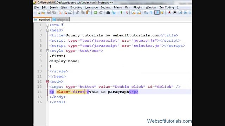Click the "text/css" attribute value
The image size is (225, 126).
[89, 51]
